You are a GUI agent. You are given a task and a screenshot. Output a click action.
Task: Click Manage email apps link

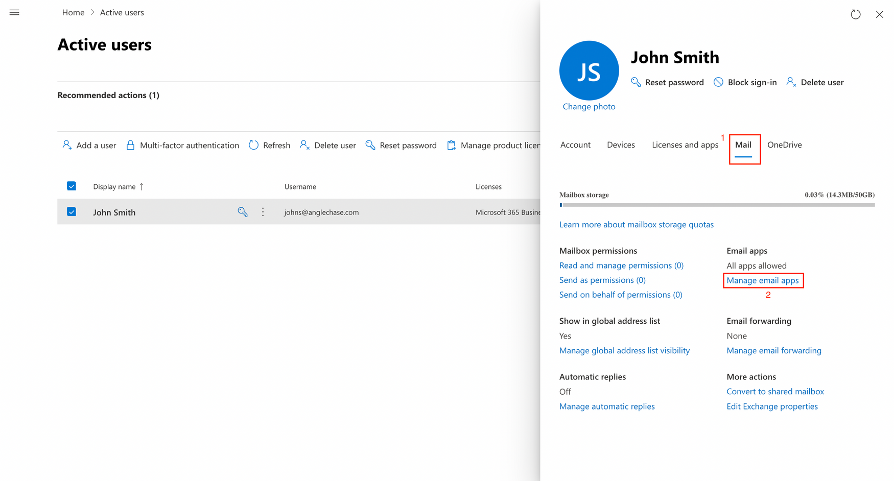tap(763, 280)
